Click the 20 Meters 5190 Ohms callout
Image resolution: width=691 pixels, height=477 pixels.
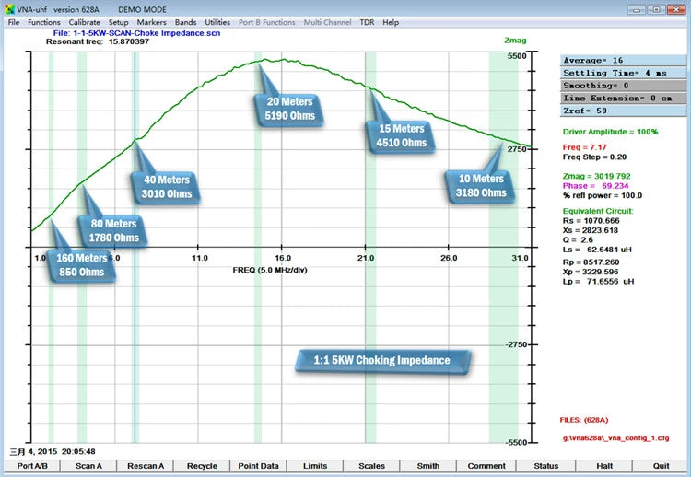click(x=289, y=109)
